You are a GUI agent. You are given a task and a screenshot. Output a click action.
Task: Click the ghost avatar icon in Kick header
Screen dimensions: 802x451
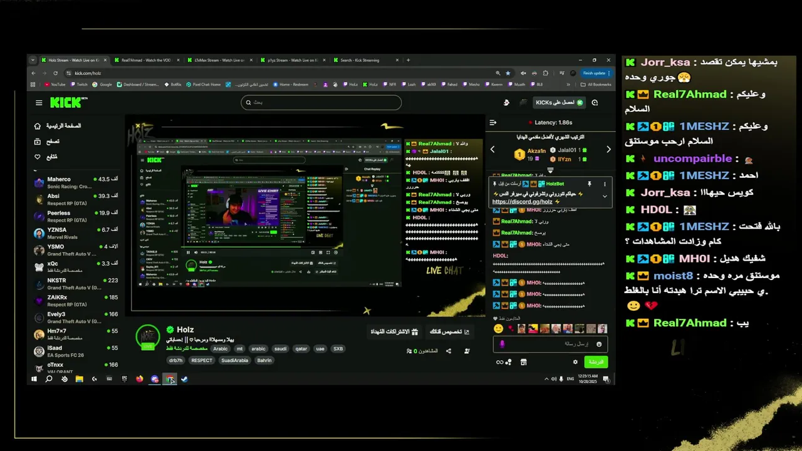click(x=507, y=103)
